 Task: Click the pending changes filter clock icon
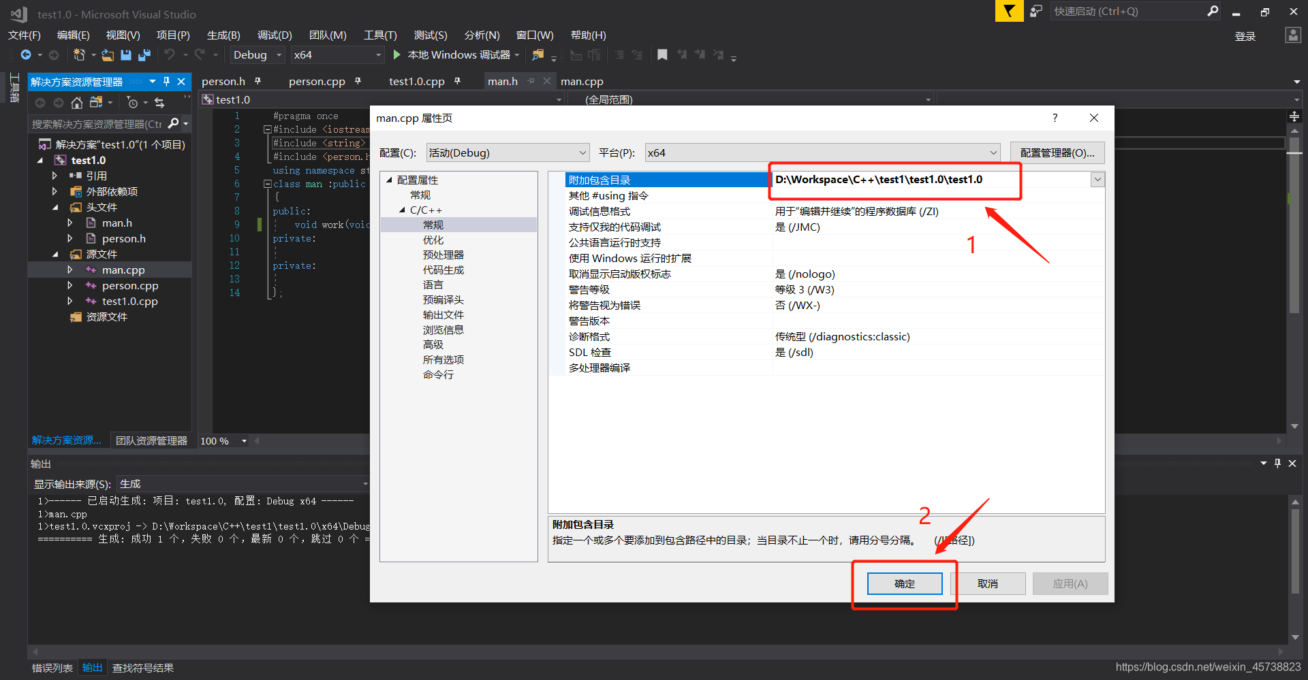[133, 103]
